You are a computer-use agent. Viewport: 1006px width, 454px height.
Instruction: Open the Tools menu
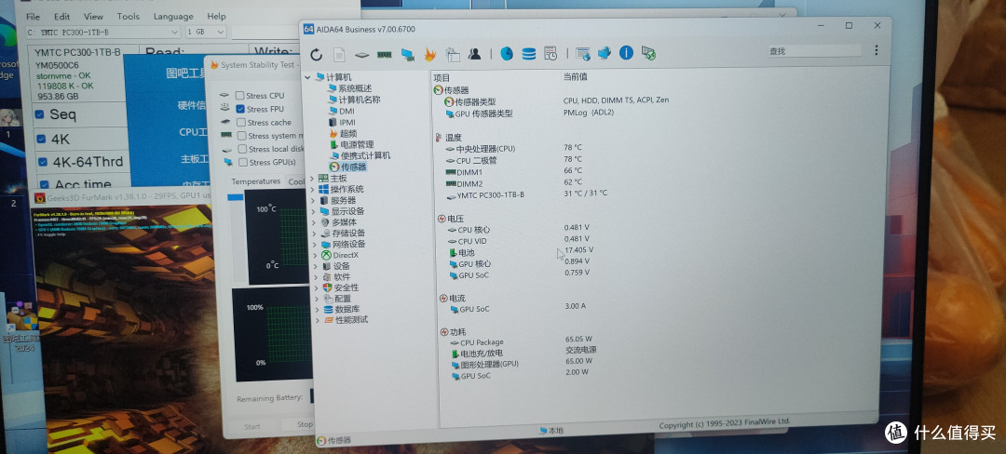(x=129, y=17)
